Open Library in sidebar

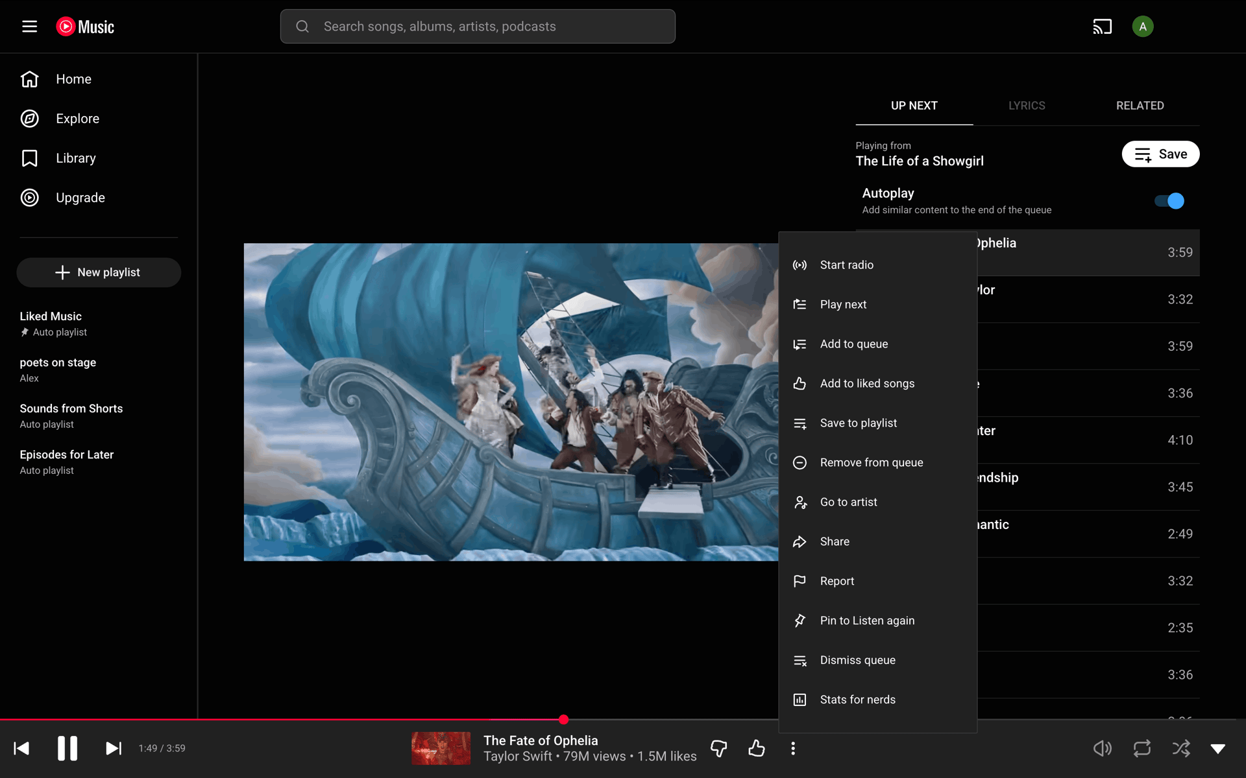tap(99, 158)
